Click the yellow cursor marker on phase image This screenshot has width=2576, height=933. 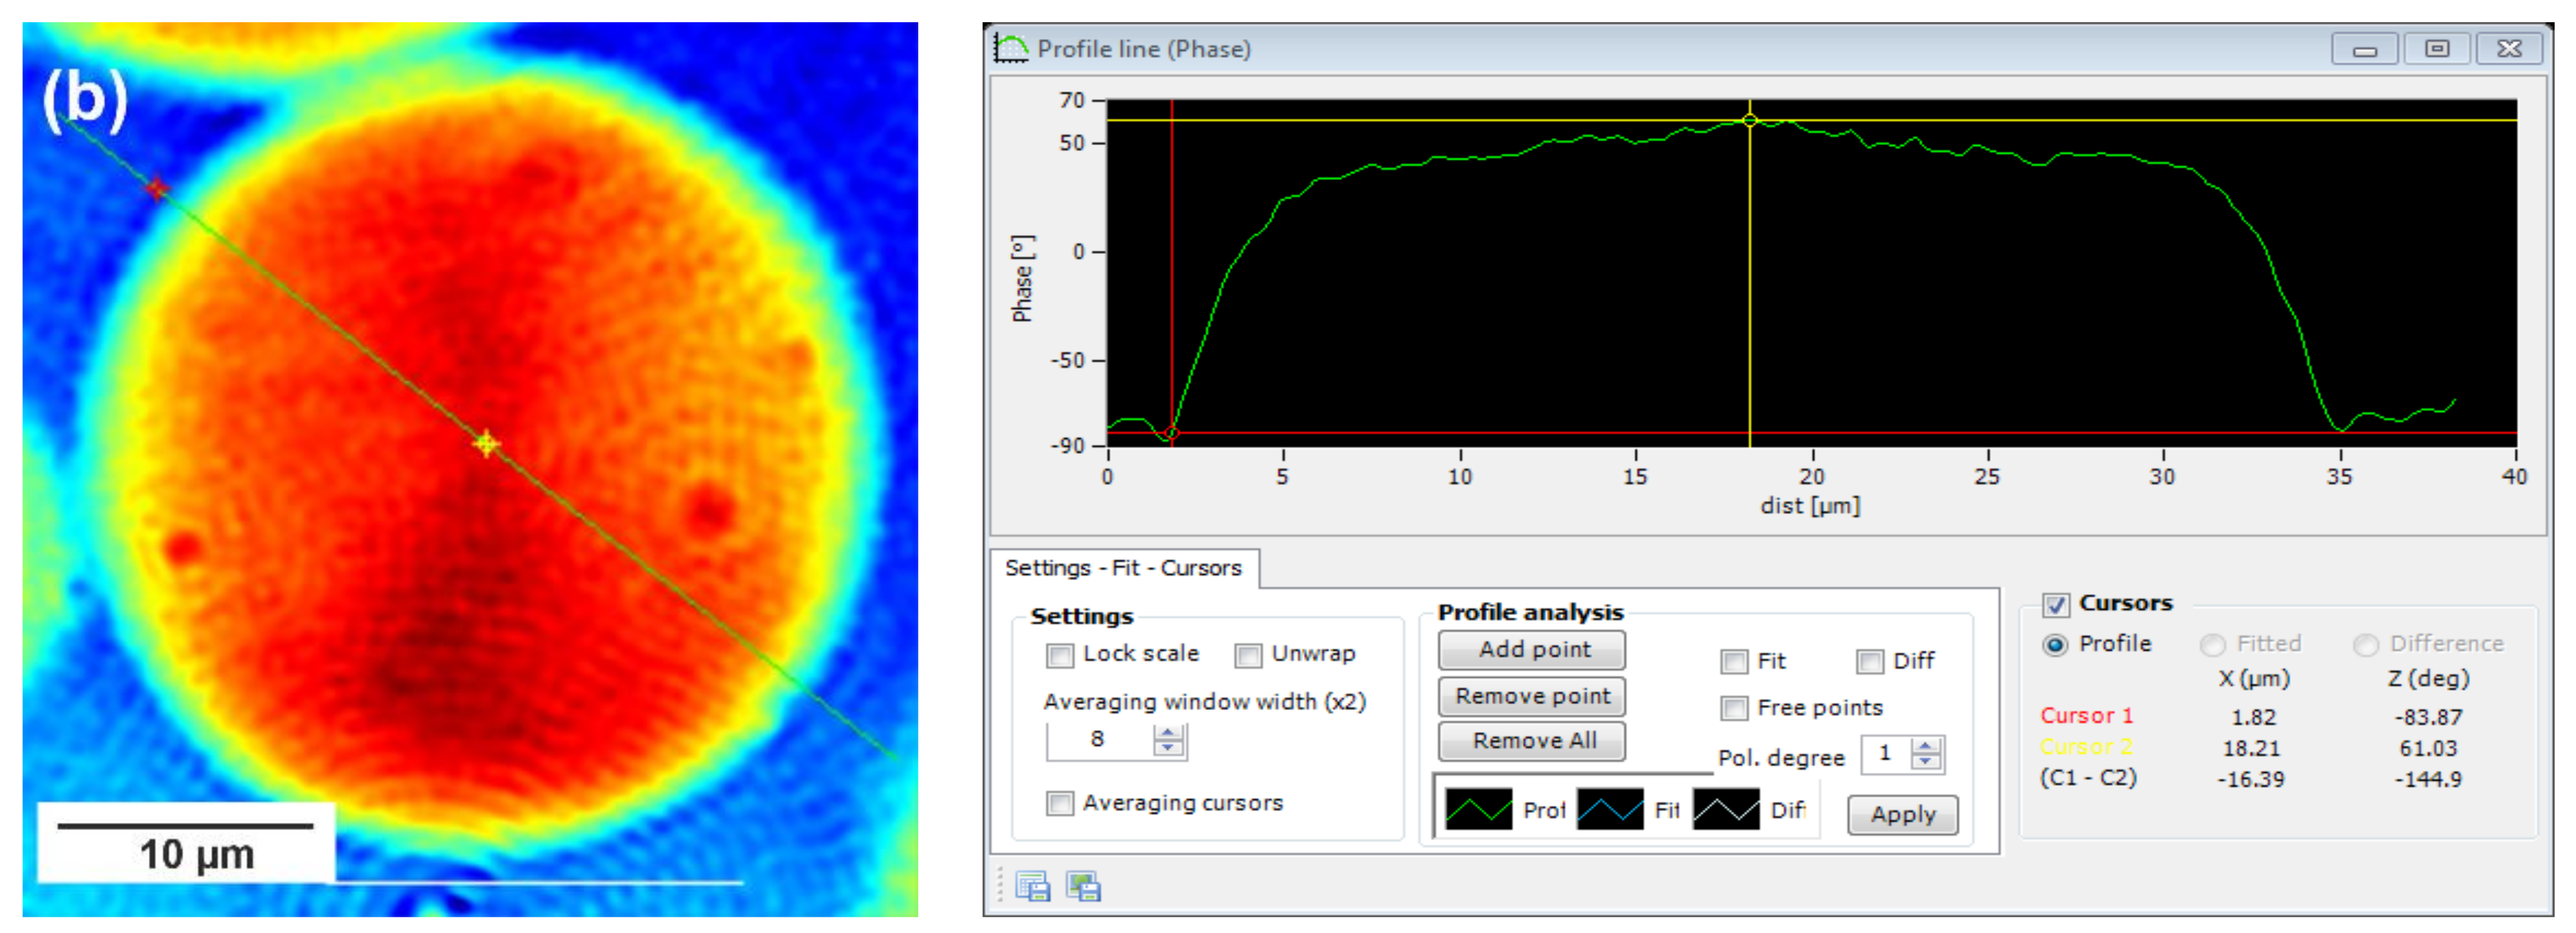pyautogui.click(x=486, y=443)
